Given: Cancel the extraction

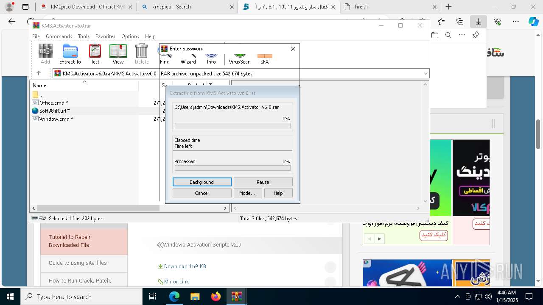Looking at the screenshot, I should click(x=202, y=193).
